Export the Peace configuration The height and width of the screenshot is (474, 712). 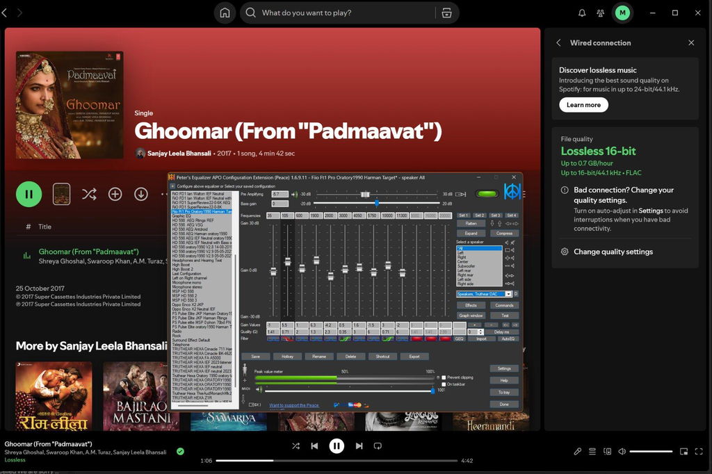[x=414, y=357]
